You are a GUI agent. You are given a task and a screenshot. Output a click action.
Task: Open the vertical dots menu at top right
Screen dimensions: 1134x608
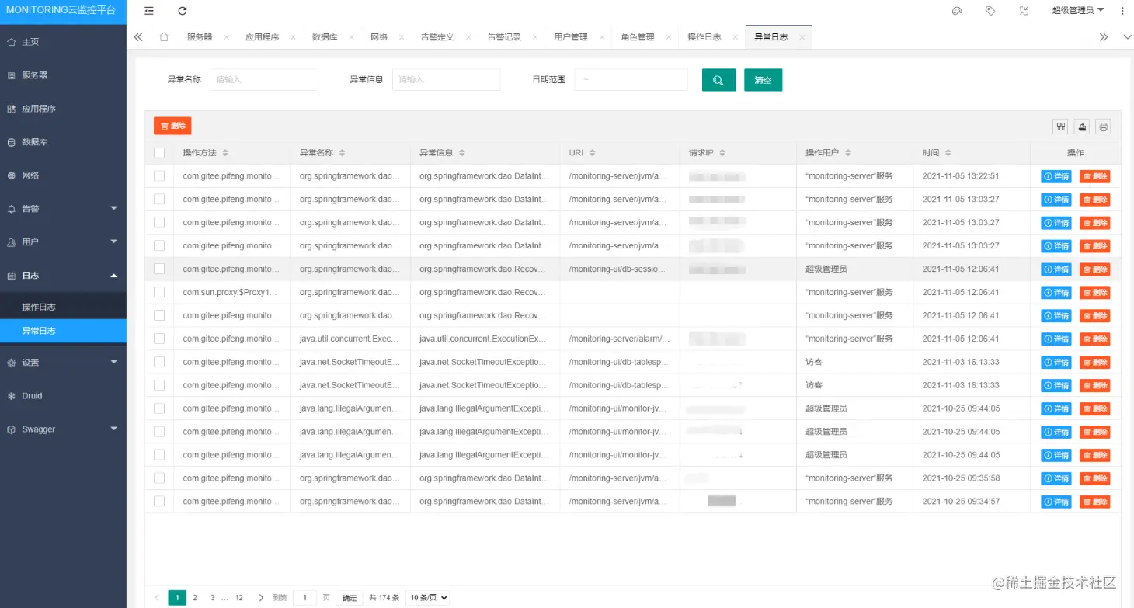(1122, 11)
